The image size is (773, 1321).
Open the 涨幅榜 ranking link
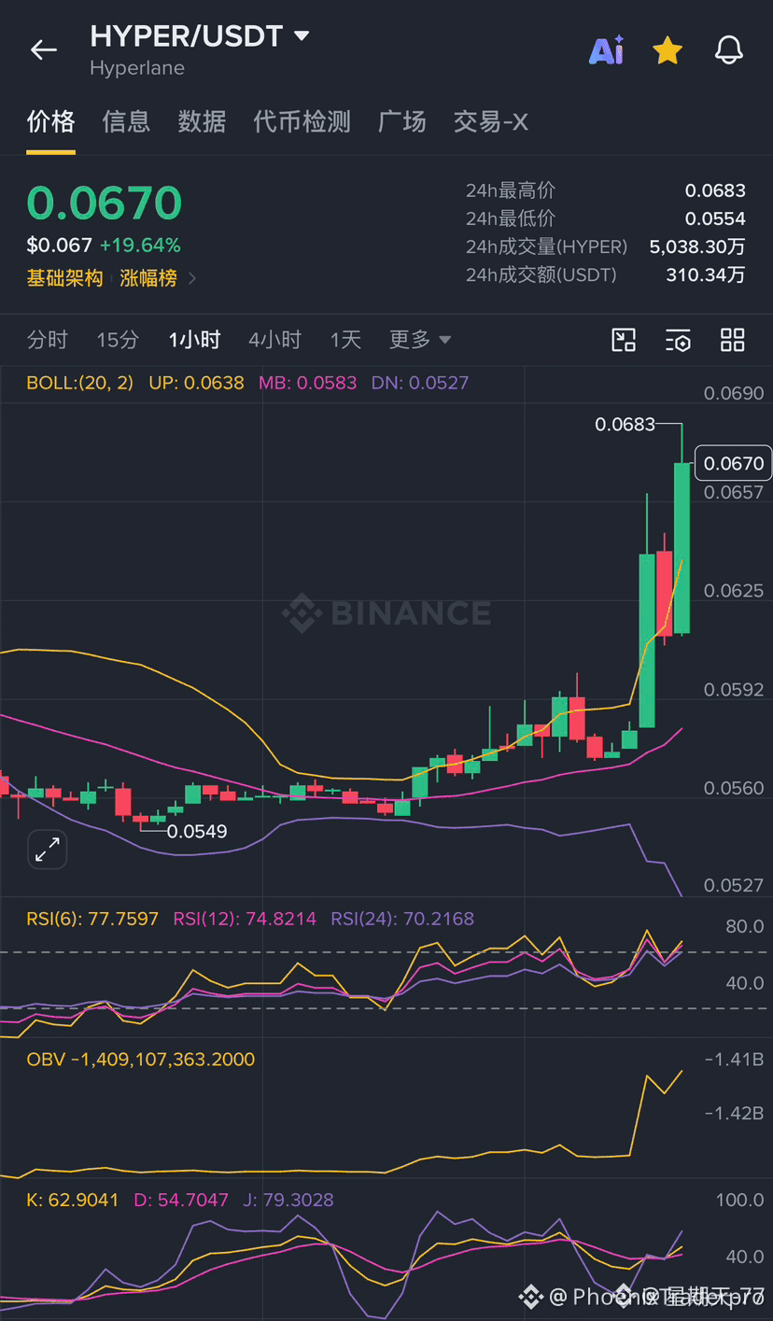[148, 278]
